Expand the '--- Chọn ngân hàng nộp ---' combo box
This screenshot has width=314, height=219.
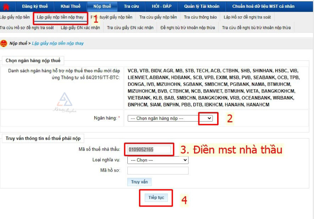point(209,119)
